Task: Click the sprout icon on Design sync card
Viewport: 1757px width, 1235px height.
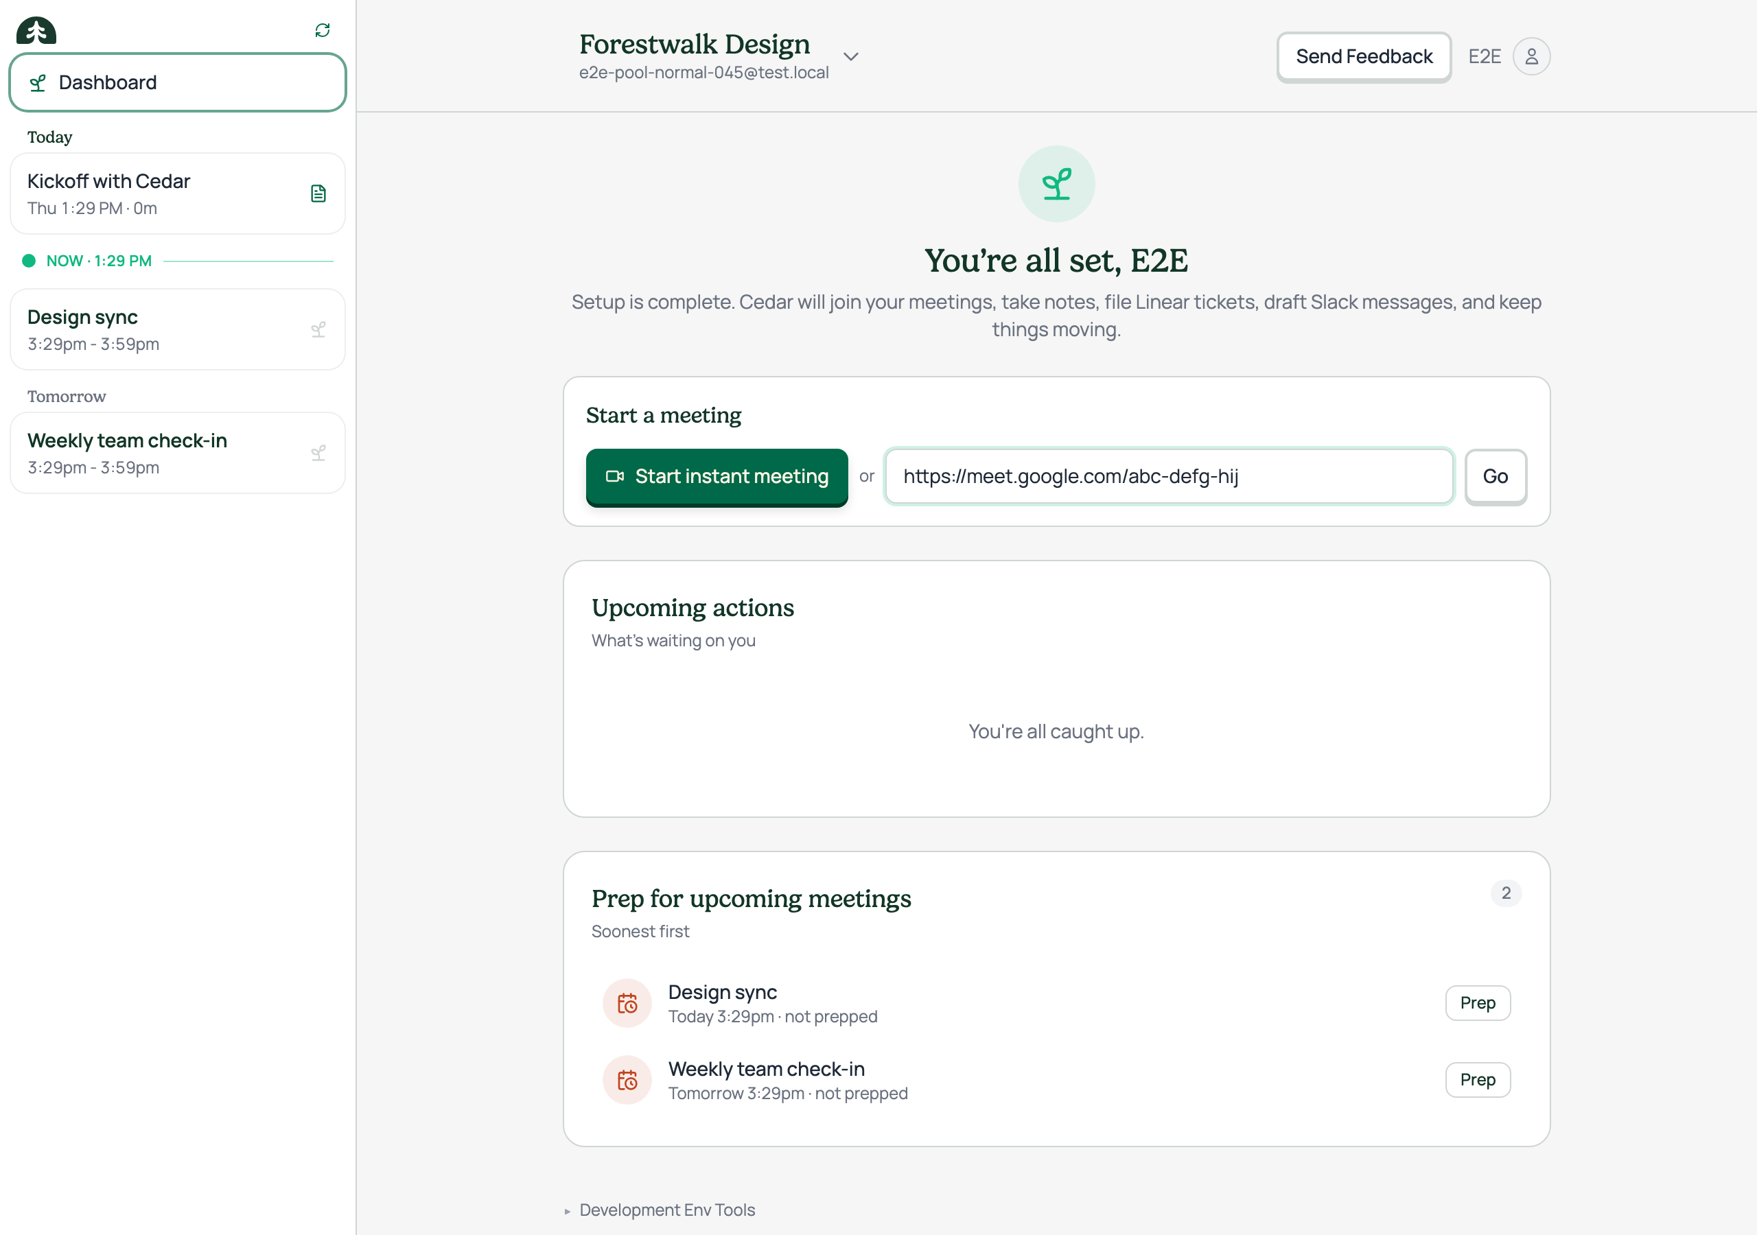Action: 318,330
